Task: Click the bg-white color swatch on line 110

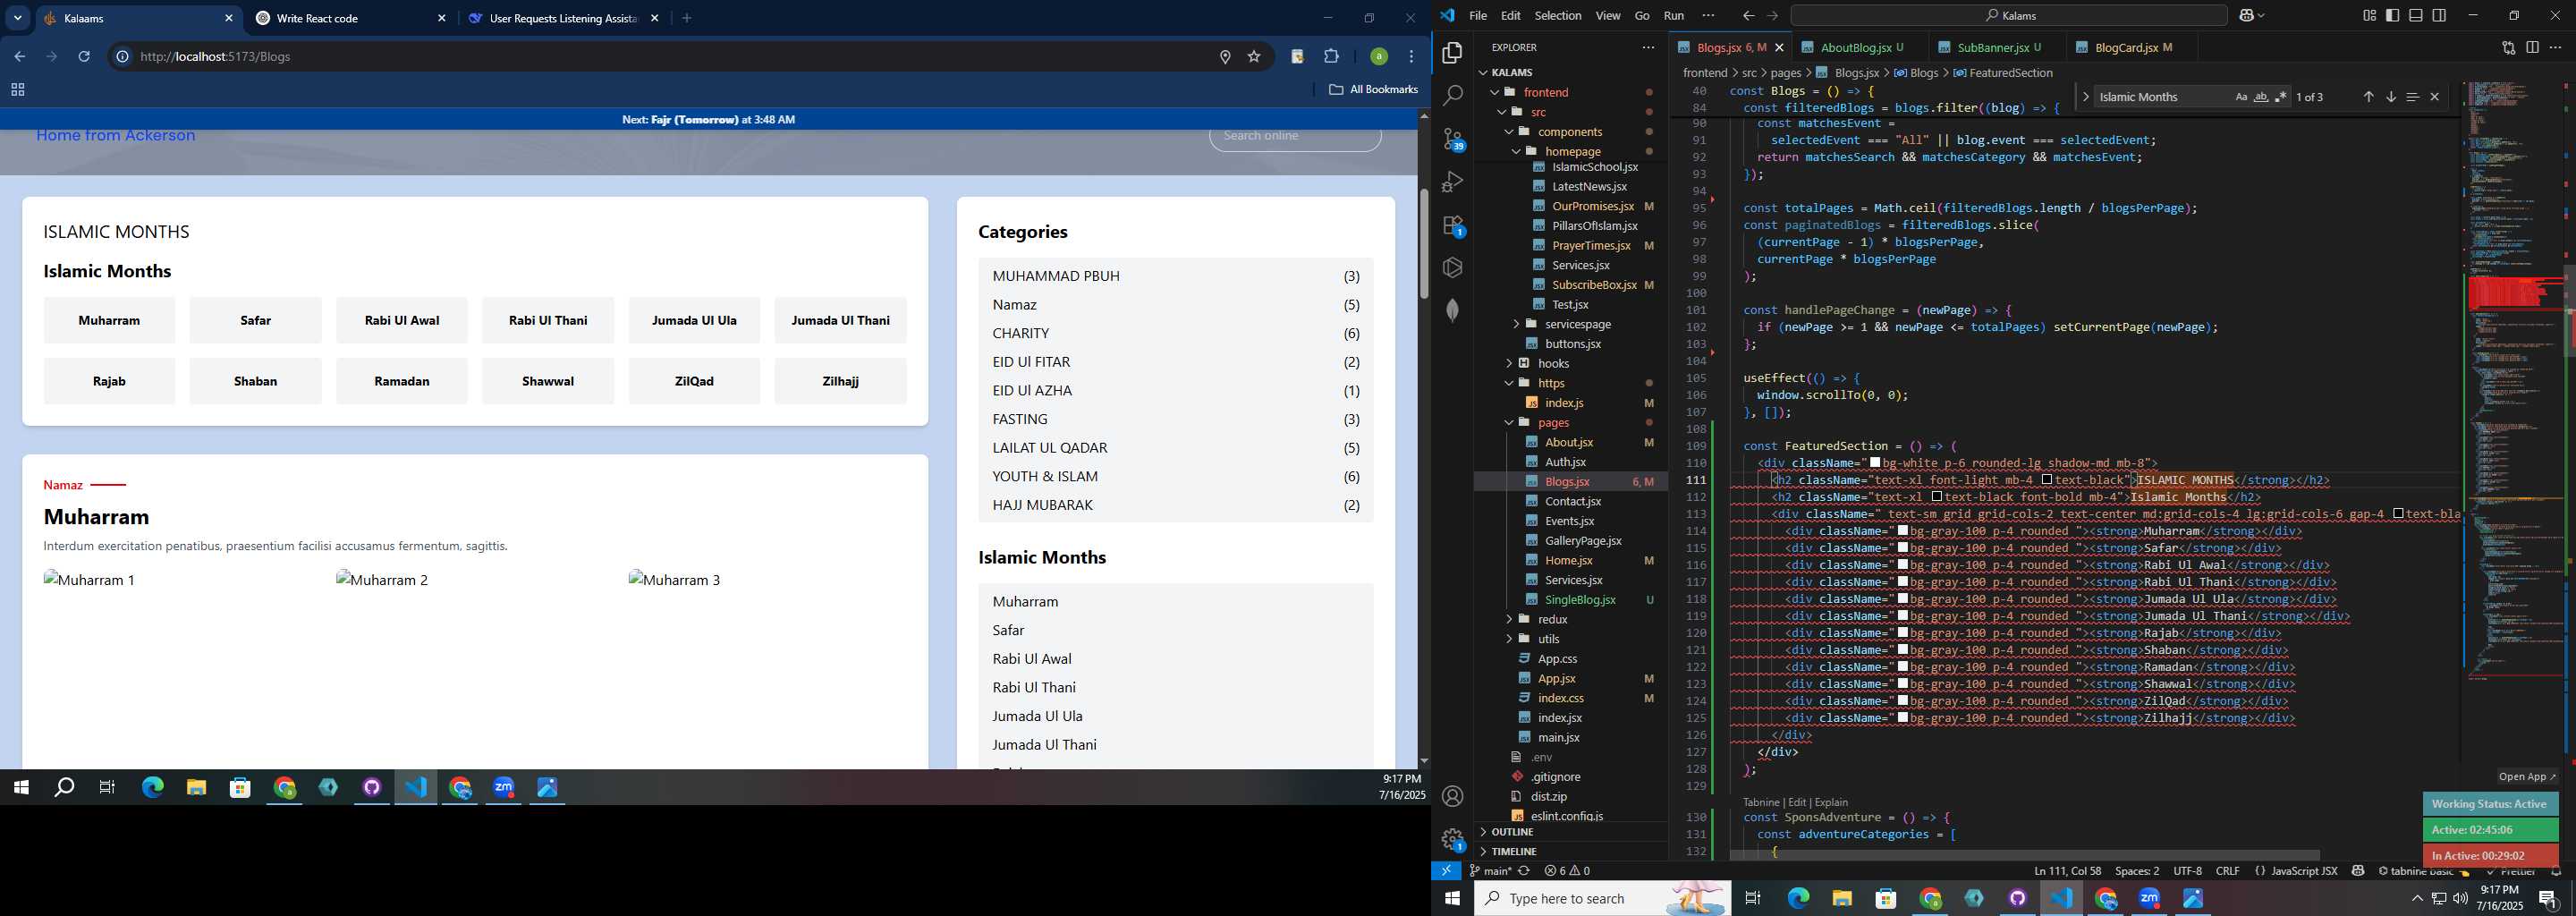Action: tap(1875, 463)
